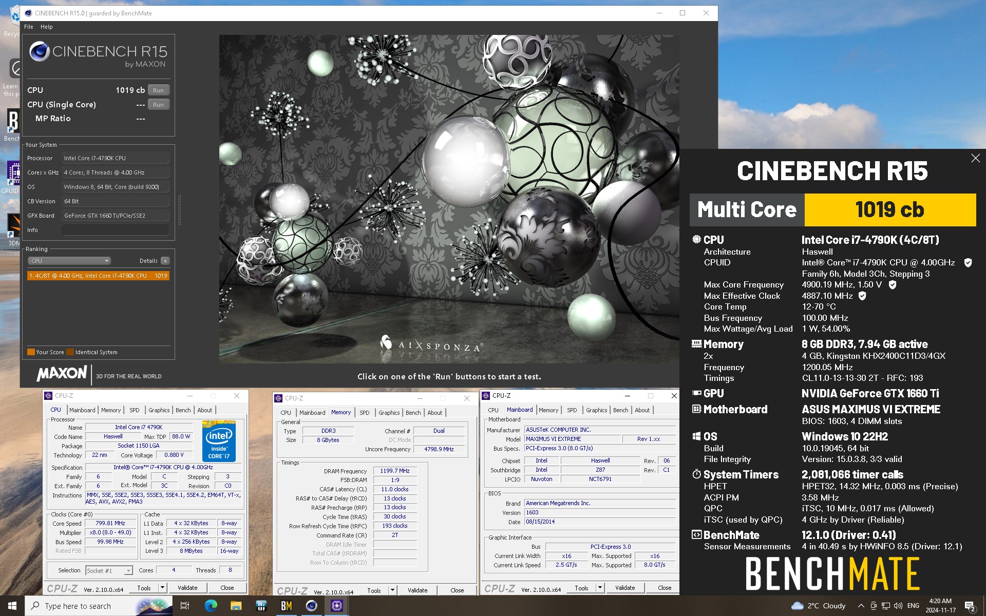Image resolution: width=986 pixels, height=616 pixels.
Task: Open the BenchMate taskbar icon
Action: [286, 606]
